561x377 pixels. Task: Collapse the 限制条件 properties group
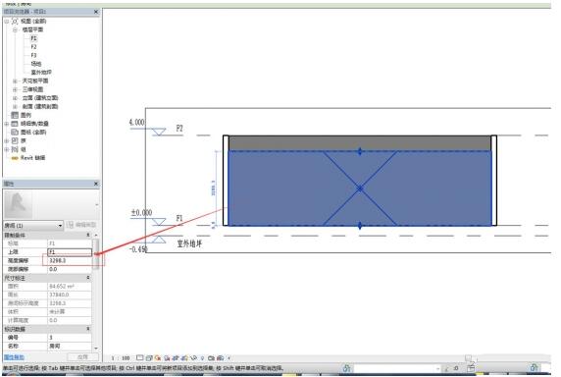(x=88, y=236)
